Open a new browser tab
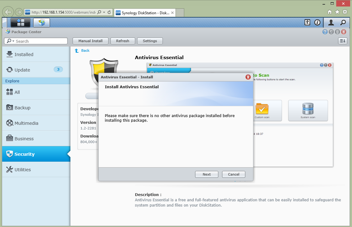The height and width of the screenshot is (227, 352). (x=180, y=13)
